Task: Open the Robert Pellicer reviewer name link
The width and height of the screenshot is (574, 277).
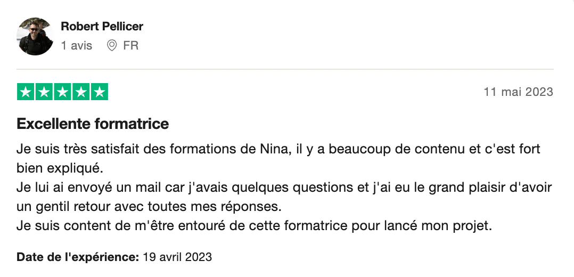Action: pos(102,27)
